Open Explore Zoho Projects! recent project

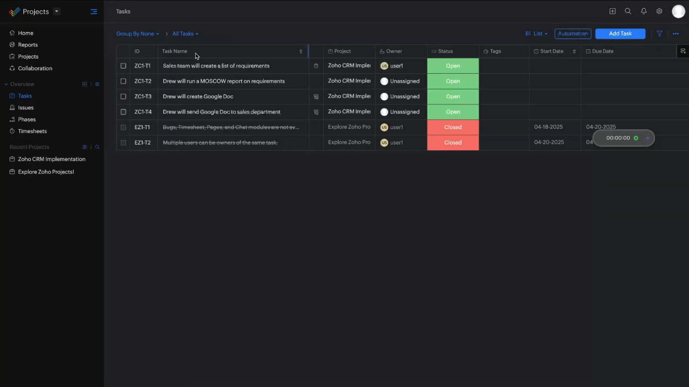coord(46,172)
